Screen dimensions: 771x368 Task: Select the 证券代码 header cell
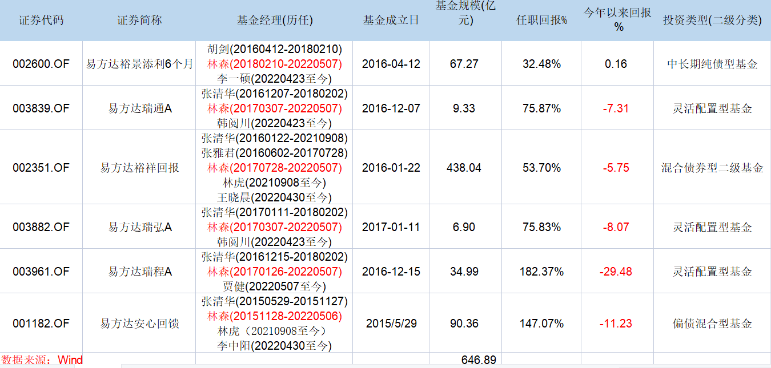(41, 21)
